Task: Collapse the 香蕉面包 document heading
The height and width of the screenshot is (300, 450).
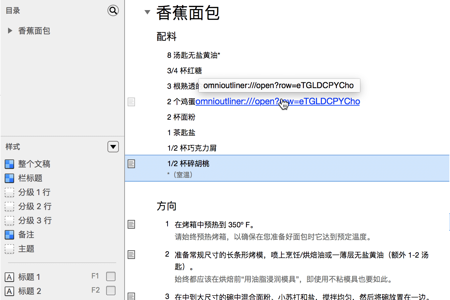Action: [x=147, y=12]
